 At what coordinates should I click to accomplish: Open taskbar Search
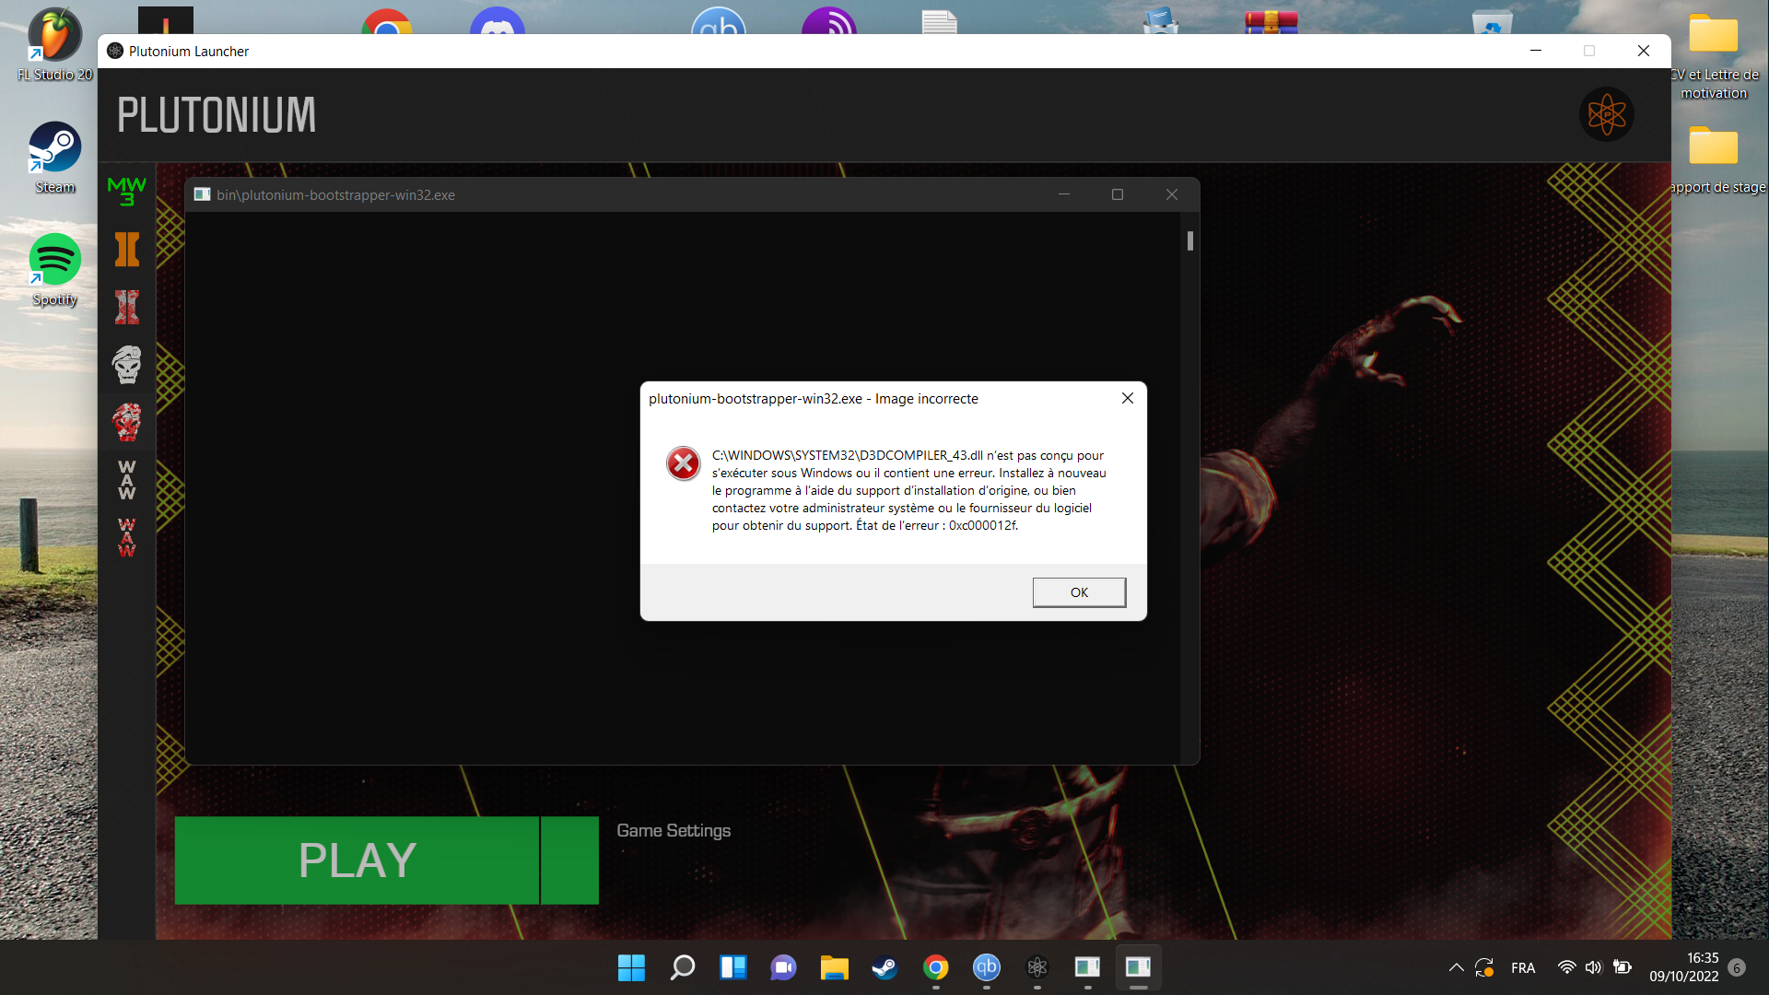(x=682, y=967)
